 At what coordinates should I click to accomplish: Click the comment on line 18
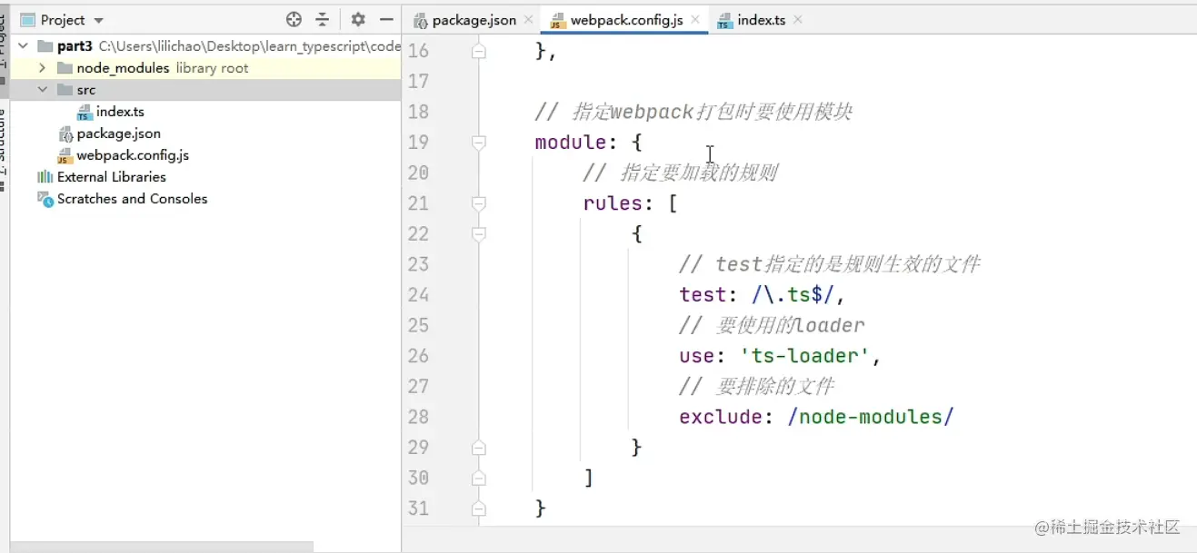coord(693,112)
